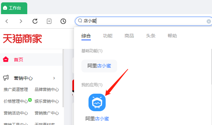Image resolution: width=212 pixels, height=125 pixels.
Task: Click the green N badge on 价格管理中心
Action: pos(30,100)
